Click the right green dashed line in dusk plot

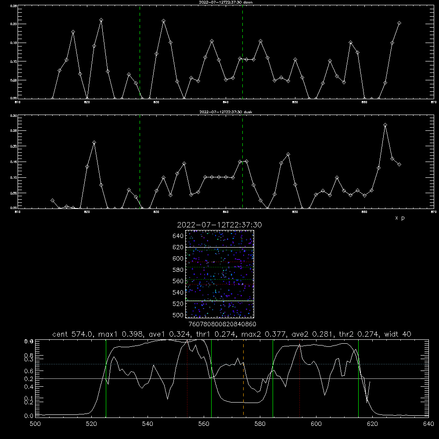click(242, 162)
